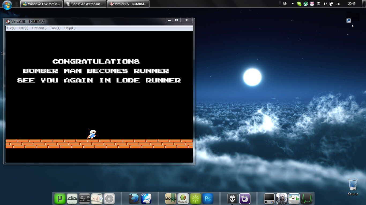Launch the green starburst dock icon

[195, 199]
